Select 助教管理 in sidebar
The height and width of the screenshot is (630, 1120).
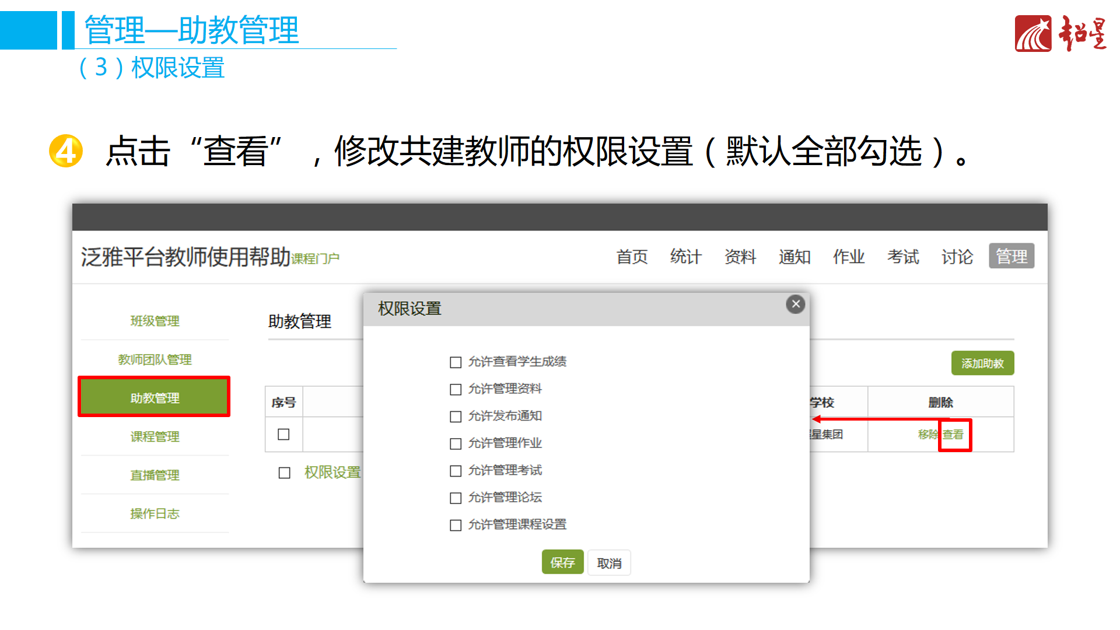(155, 397)
